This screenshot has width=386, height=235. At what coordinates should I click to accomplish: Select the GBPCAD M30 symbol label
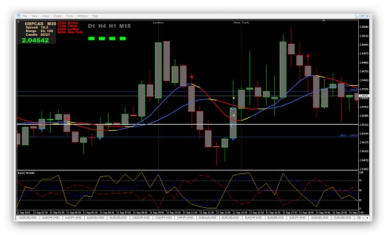click(x=40, y=24)
